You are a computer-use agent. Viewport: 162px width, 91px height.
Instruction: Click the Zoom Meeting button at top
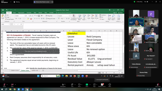(x=17, y=2)
